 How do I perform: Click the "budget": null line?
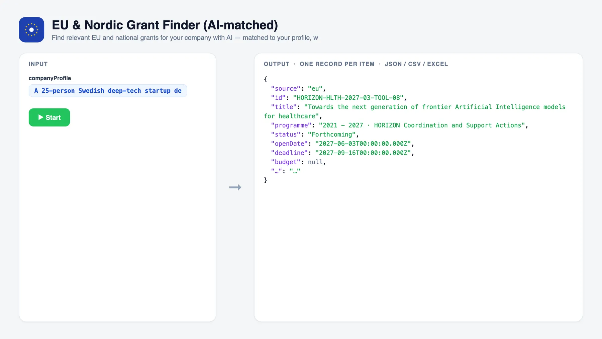click(x=298, y=162)
